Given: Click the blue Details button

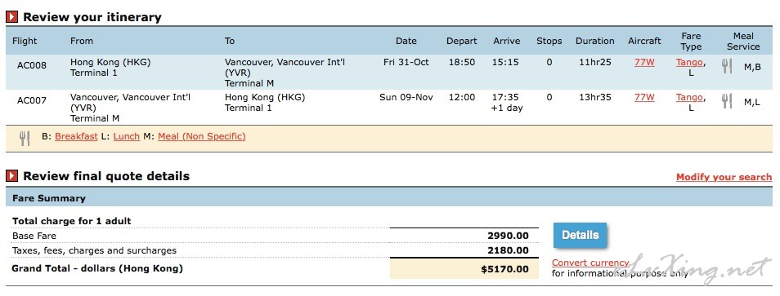Looking at the screenshot, I should click(x=580, y=235).
